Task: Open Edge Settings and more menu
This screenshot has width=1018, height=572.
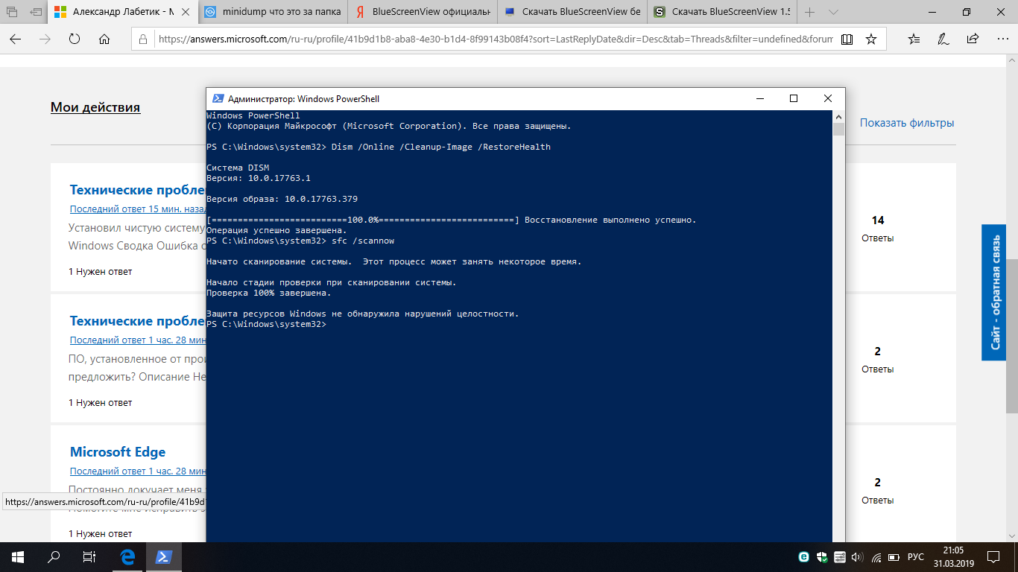Action: (1001, 39)
